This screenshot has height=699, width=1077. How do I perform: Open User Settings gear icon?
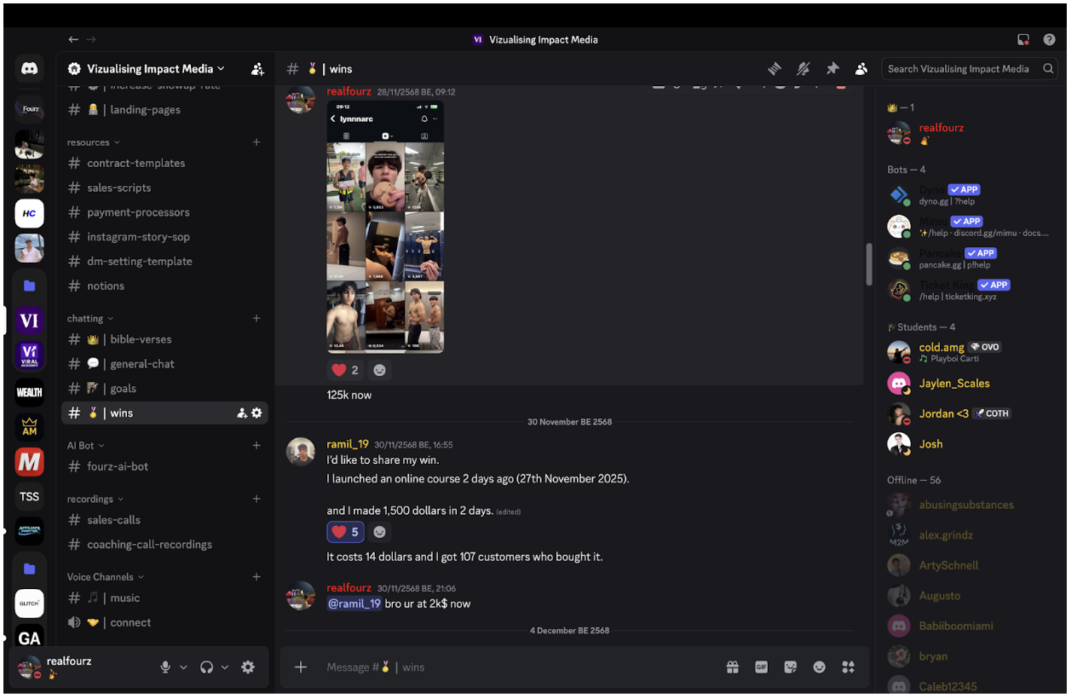[248, 667]
